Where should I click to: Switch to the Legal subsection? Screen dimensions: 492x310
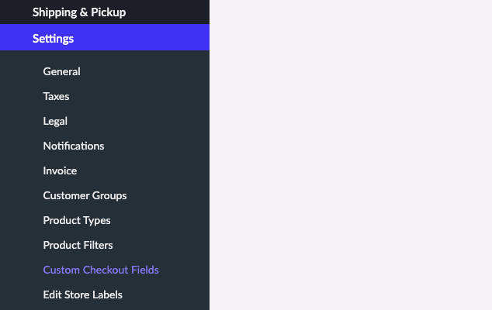click(x=55, y=121)
